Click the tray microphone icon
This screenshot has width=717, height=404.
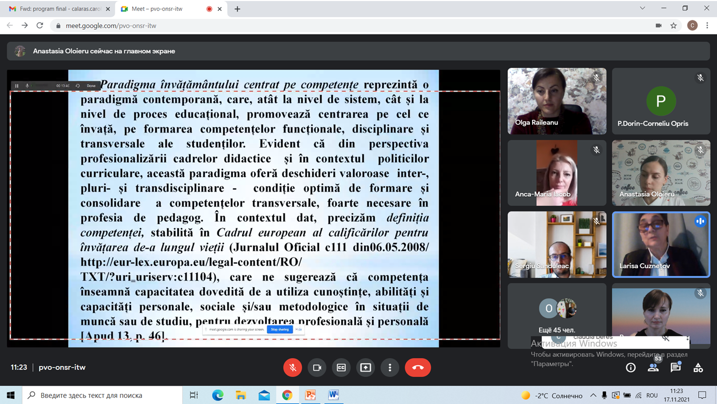604,395
